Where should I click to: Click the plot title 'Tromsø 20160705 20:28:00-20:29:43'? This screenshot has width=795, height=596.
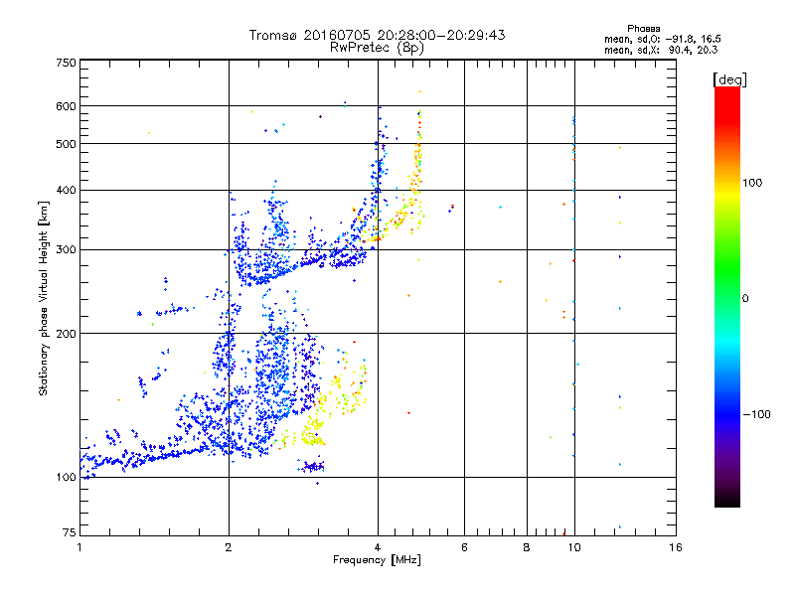pyautogui.click(x=377, y=35)
